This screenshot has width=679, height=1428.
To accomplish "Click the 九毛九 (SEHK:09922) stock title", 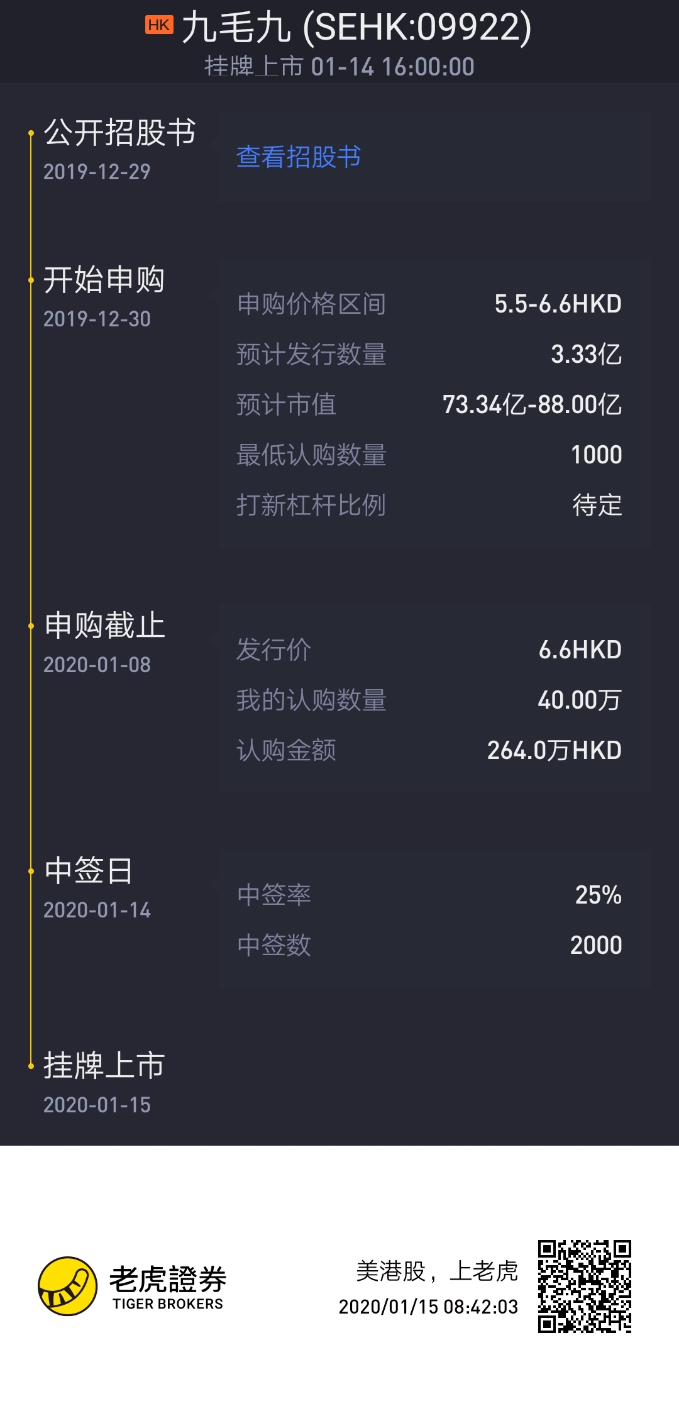I will [x=356, y=27].
